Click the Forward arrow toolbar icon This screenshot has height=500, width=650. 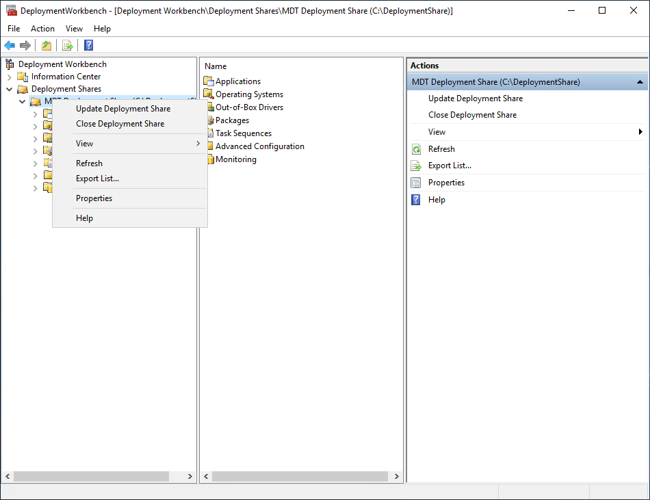tap(25, 45)
